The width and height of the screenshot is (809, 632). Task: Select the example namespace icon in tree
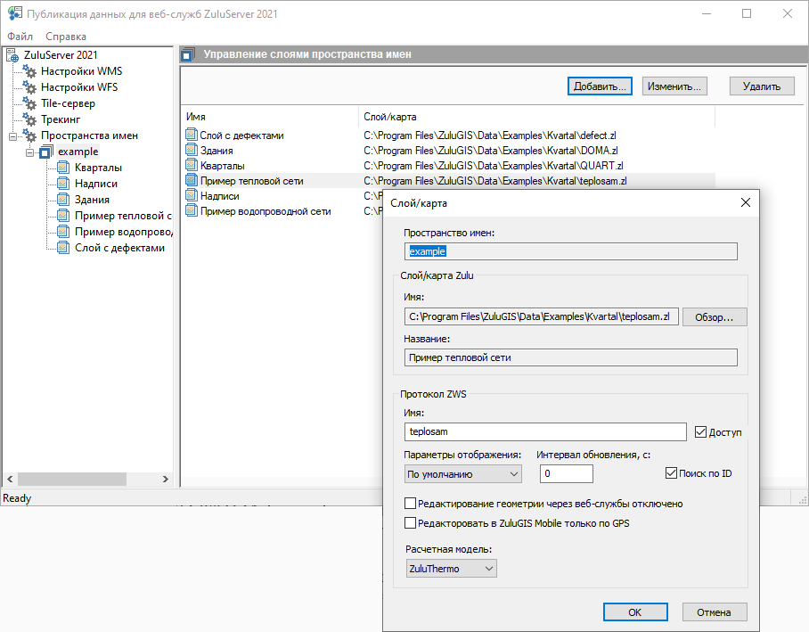(46, 152)
